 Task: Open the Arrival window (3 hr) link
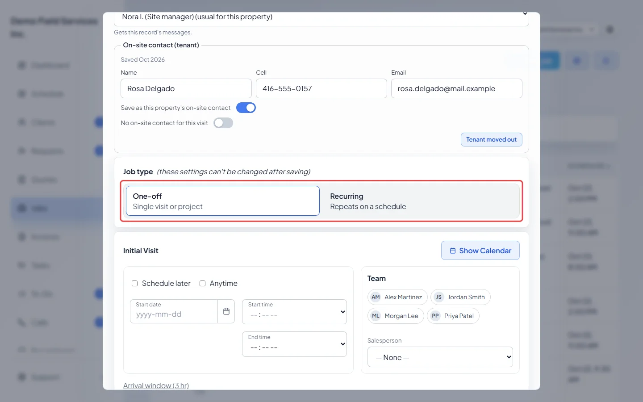[156, 385]
